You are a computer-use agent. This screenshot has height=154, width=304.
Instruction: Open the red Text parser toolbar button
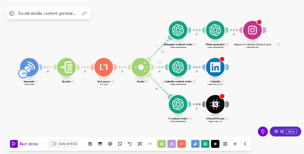[x=182, y=144]
